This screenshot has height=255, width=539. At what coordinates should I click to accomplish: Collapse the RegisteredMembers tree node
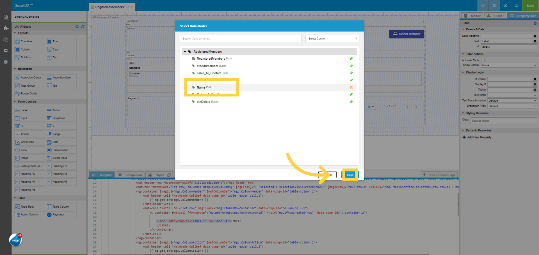(x=185, y=52)
